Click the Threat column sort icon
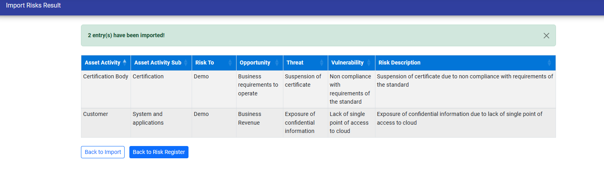 pyautogui.click(x=321, y=63)
